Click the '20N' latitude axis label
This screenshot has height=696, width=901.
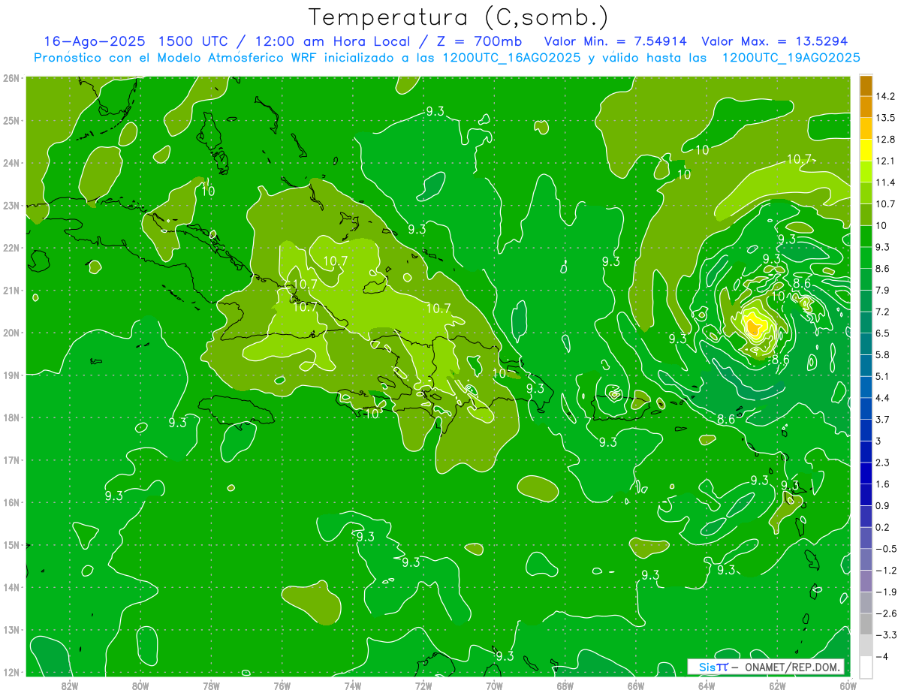click(x=11, y=333)
